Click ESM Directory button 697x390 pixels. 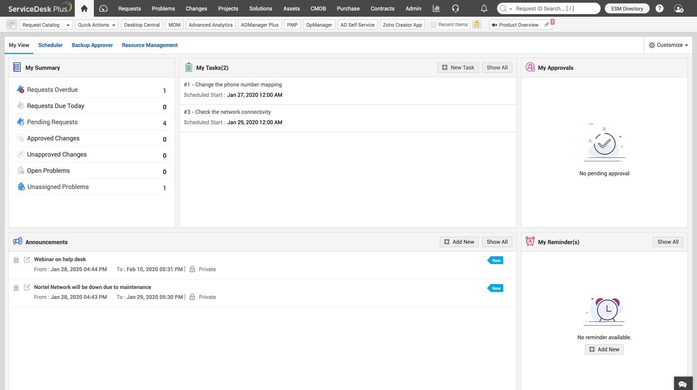(x=627, y=8)
